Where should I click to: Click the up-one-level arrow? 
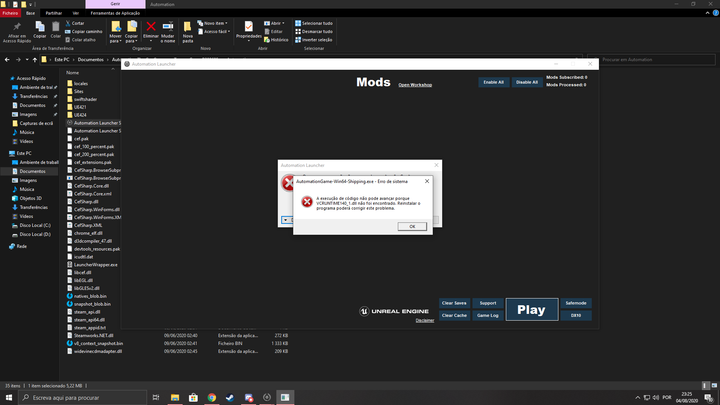[35, 60]
